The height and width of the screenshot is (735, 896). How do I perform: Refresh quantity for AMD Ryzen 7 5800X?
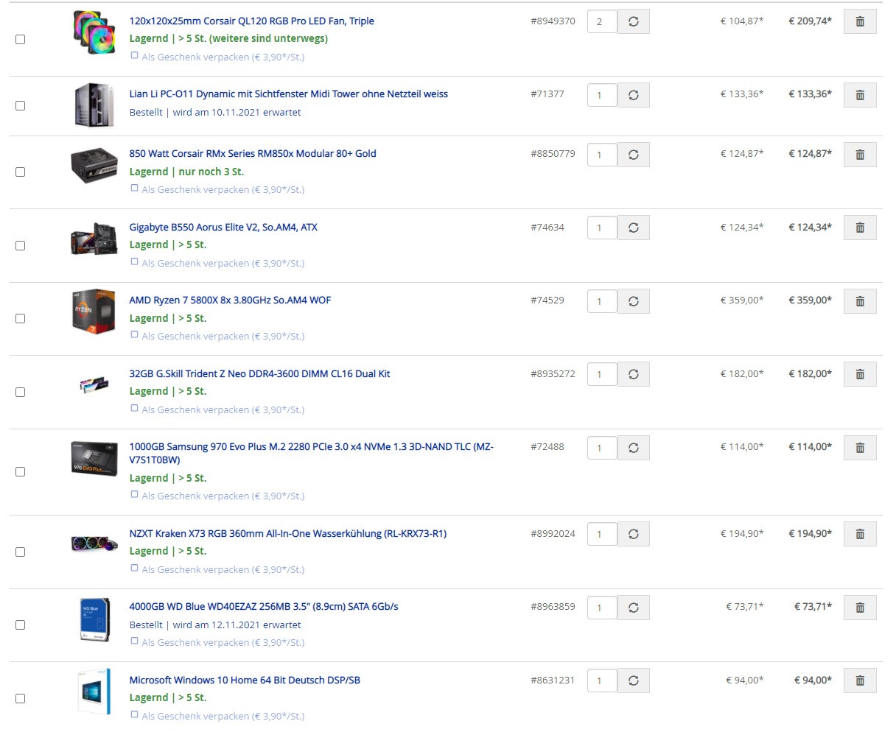coord(634,301)
